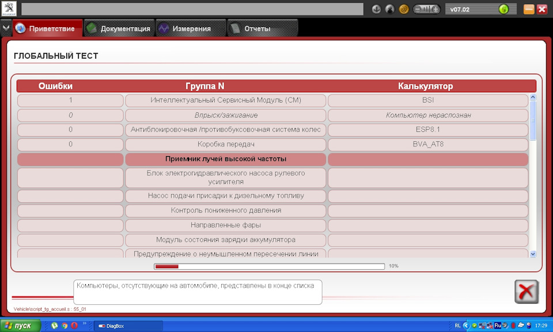The image size is (553, 332).
Task: Launch uTorrent from quick launch
Action: tap(54, 326)
